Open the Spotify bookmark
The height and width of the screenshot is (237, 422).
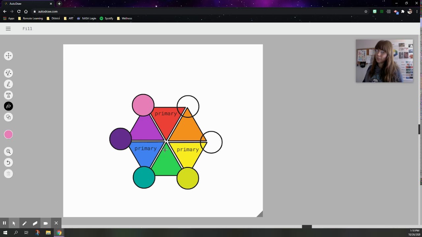(x=106, y=18)
